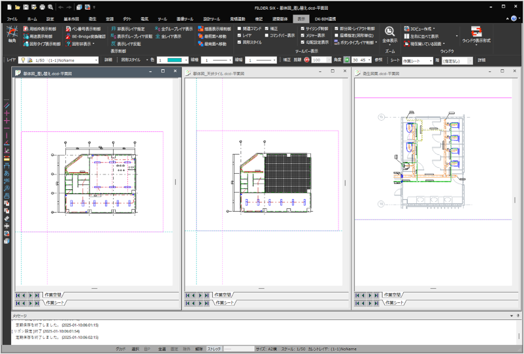
Task: Click the print icon in quick access toolbar
Action: 42,7
